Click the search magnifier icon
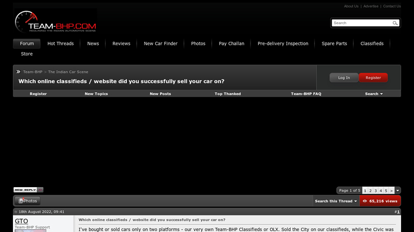The width and height of the screenshot is (414, 232). pyautogui.click(x=395, y=23)
